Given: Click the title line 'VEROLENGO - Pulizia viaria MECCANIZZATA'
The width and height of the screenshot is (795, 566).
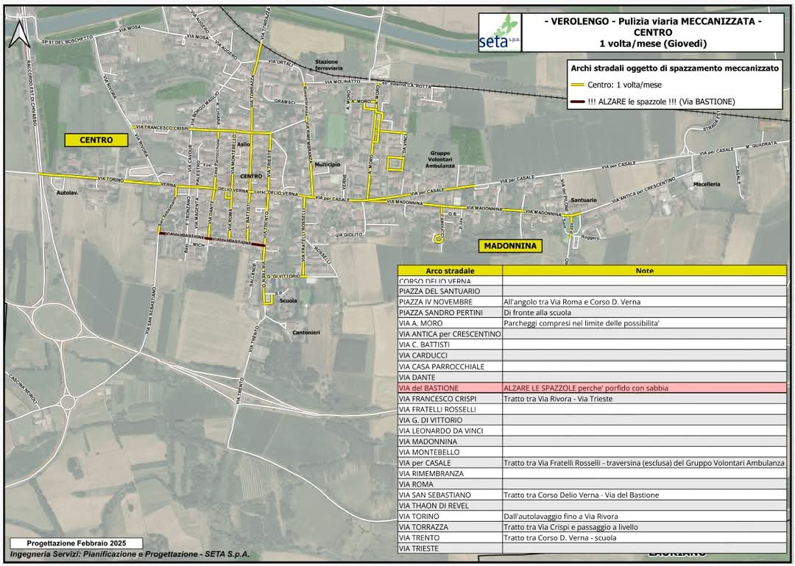Looking at the screenshot, I should [652, 21].
